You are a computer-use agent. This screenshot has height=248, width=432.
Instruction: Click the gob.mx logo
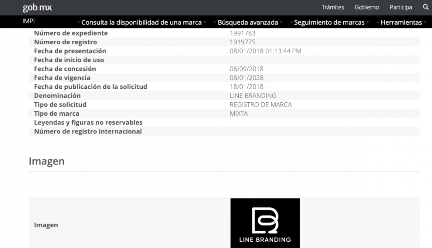[x=37, y=8]
